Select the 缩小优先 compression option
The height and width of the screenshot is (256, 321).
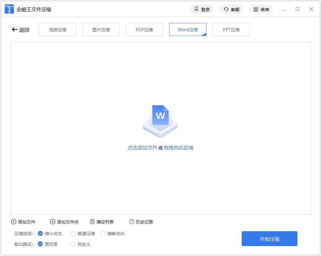(40, 233)
